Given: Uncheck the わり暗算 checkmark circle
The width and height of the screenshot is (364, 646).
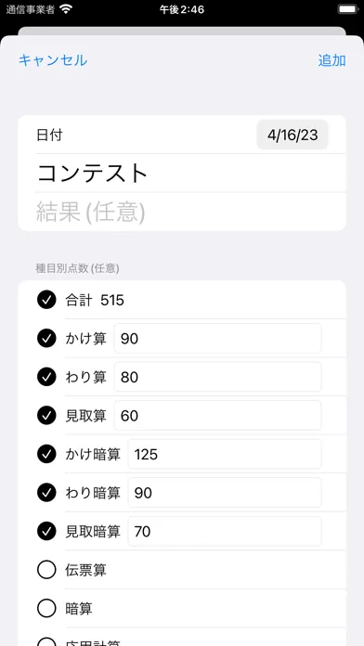Looking at the screenshot, I should pos(46,493).
